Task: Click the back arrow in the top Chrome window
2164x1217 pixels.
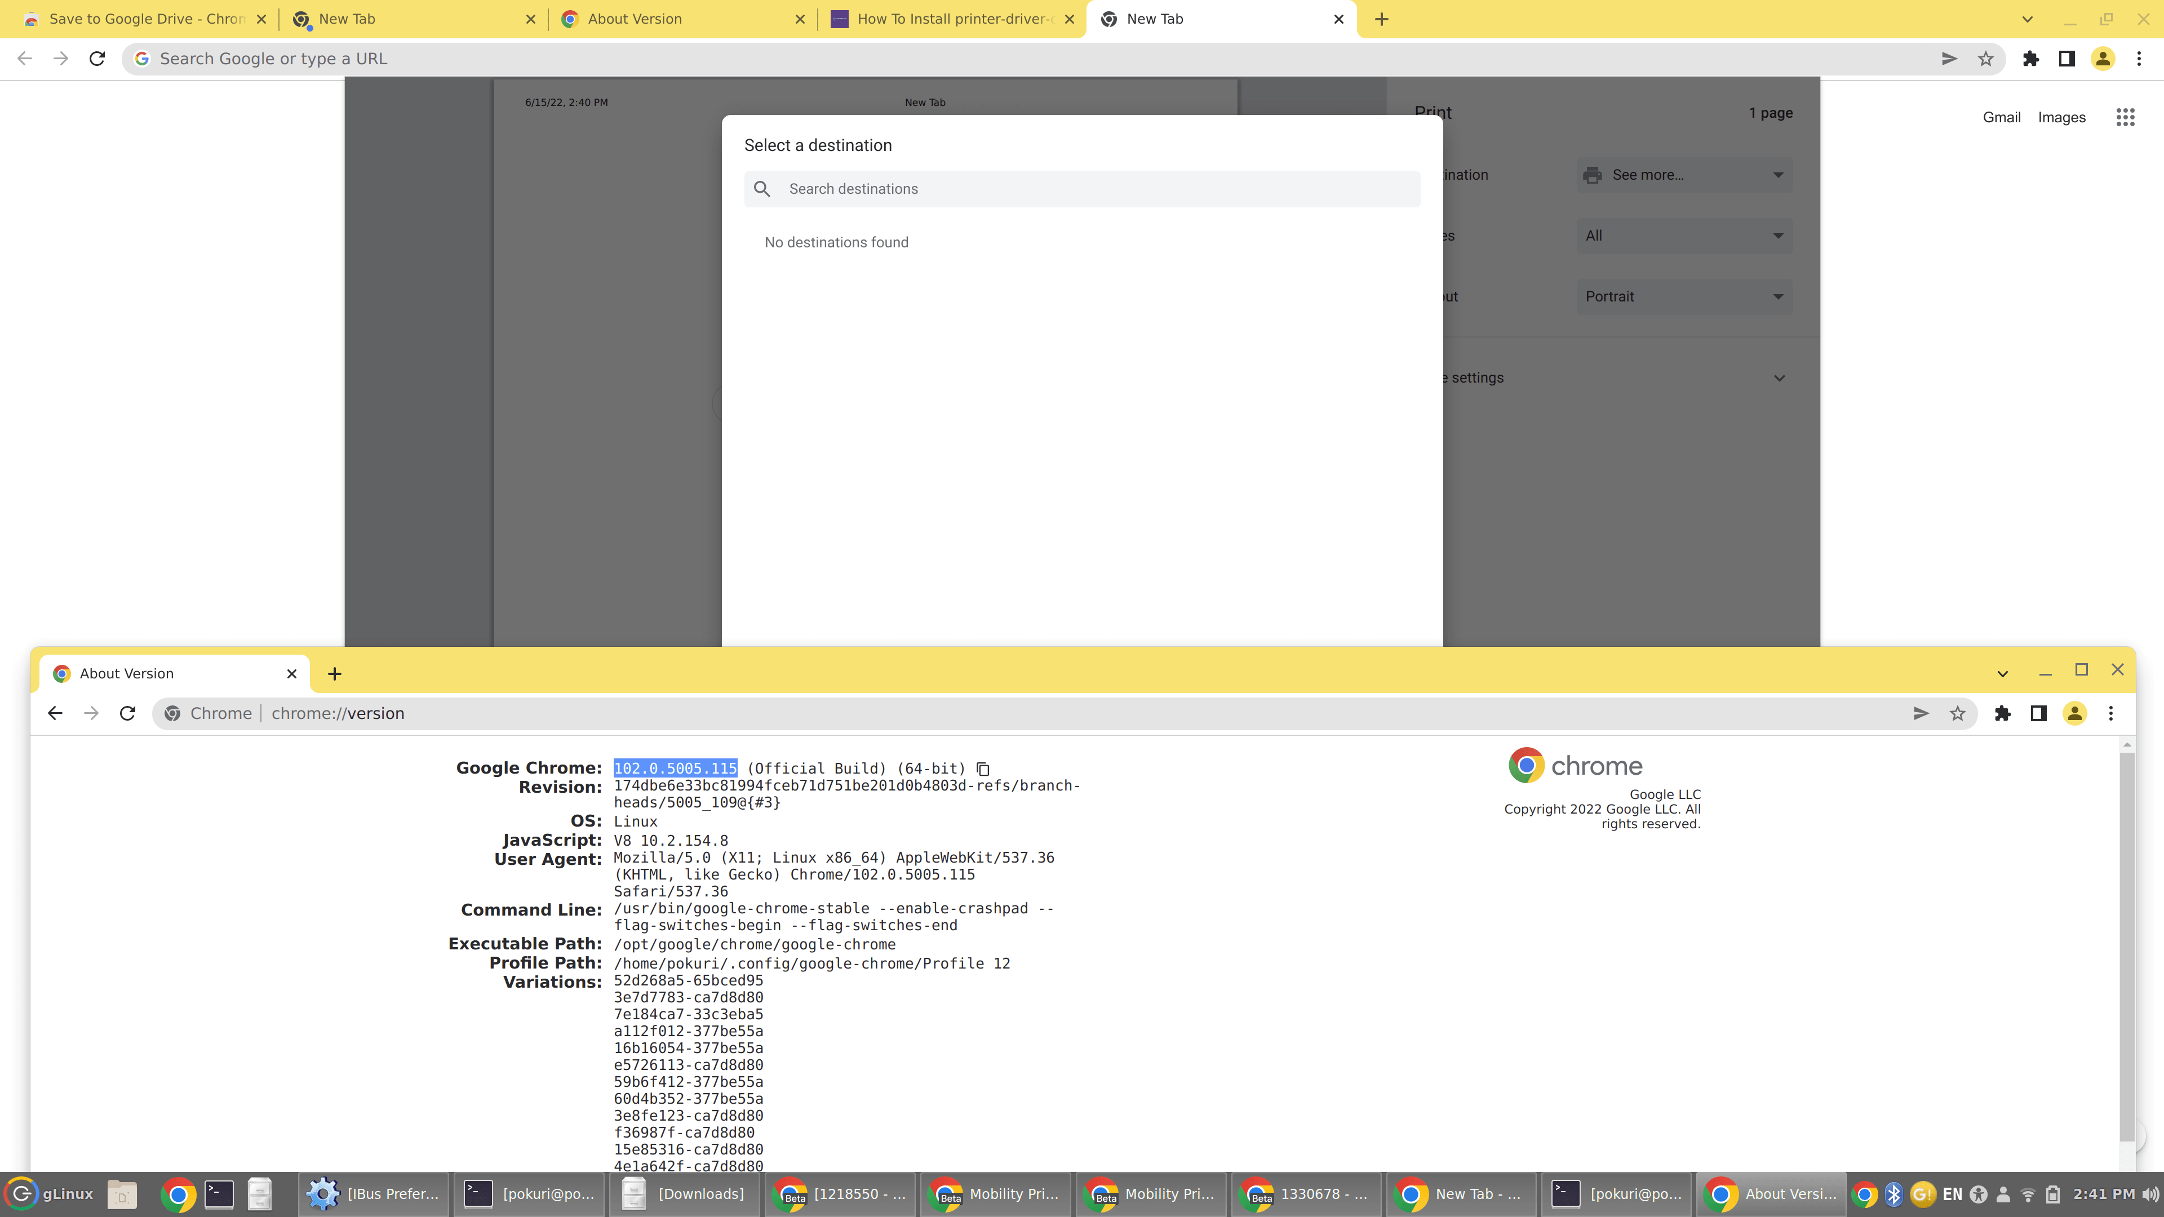Action: tap(24, 59)
